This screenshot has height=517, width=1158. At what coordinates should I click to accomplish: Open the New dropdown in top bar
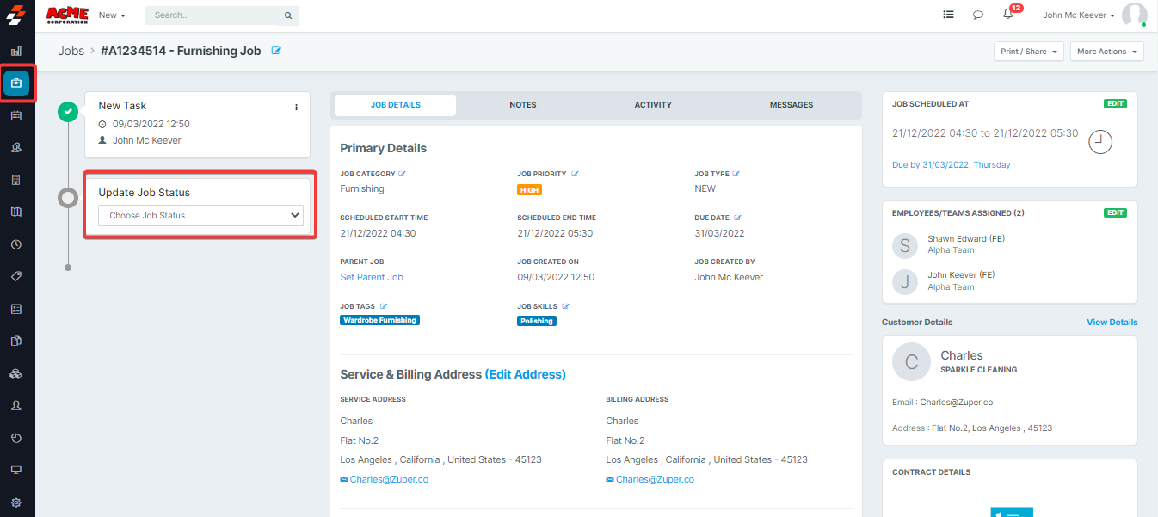pos(112,15)
